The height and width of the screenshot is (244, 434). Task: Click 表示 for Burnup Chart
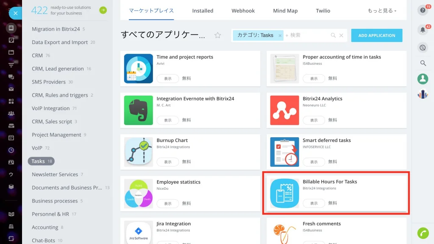click(x=168, y=162)
